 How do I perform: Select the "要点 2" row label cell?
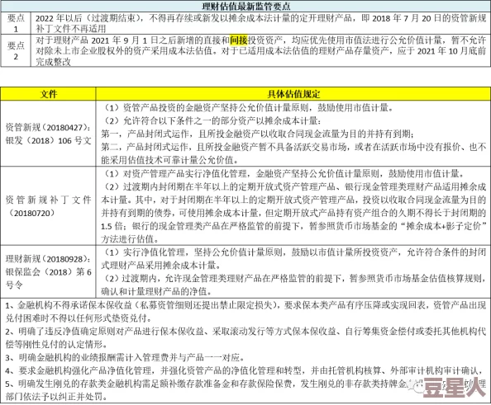(16, 50)
